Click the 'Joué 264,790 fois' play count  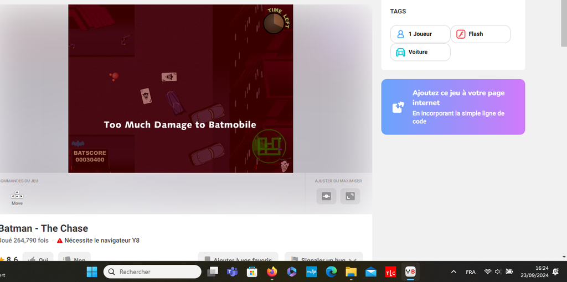point(24,241)
